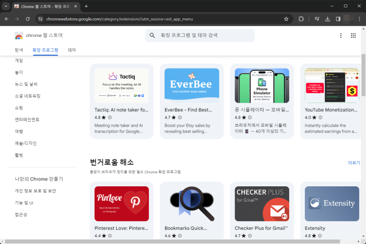Go back to previous page
This screenshot has width=366, height=244.
click(x=6, y=19)
